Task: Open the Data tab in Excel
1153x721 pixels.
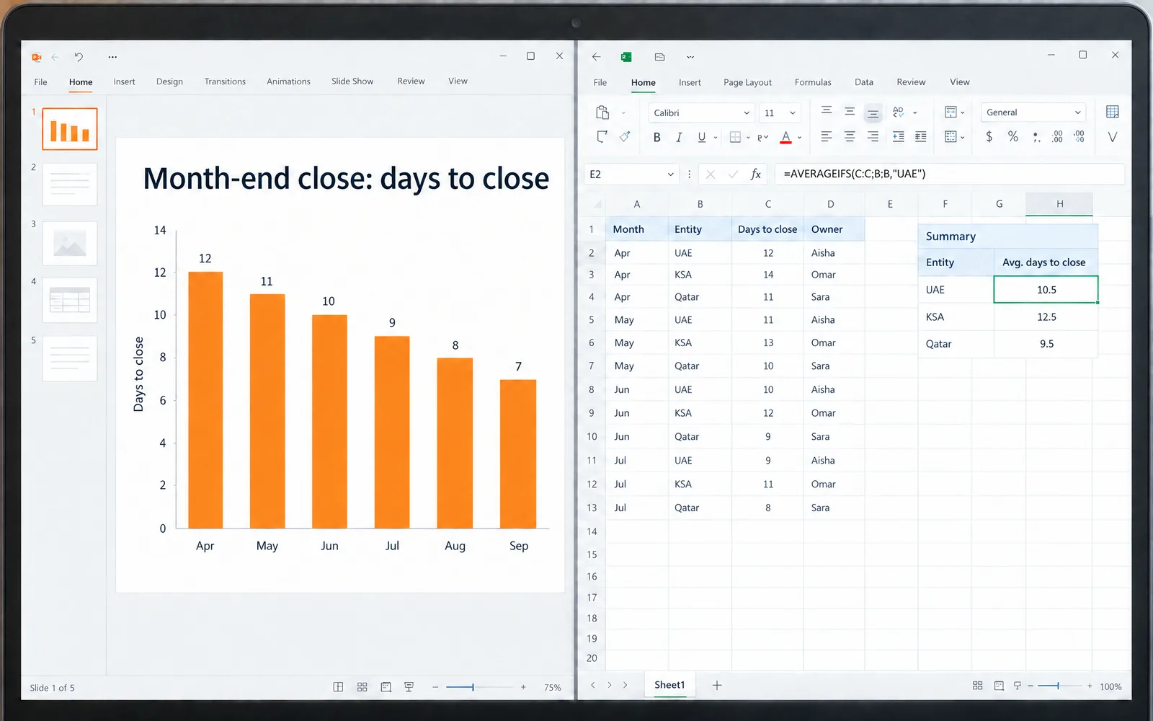Action: (x=864, y=82)
